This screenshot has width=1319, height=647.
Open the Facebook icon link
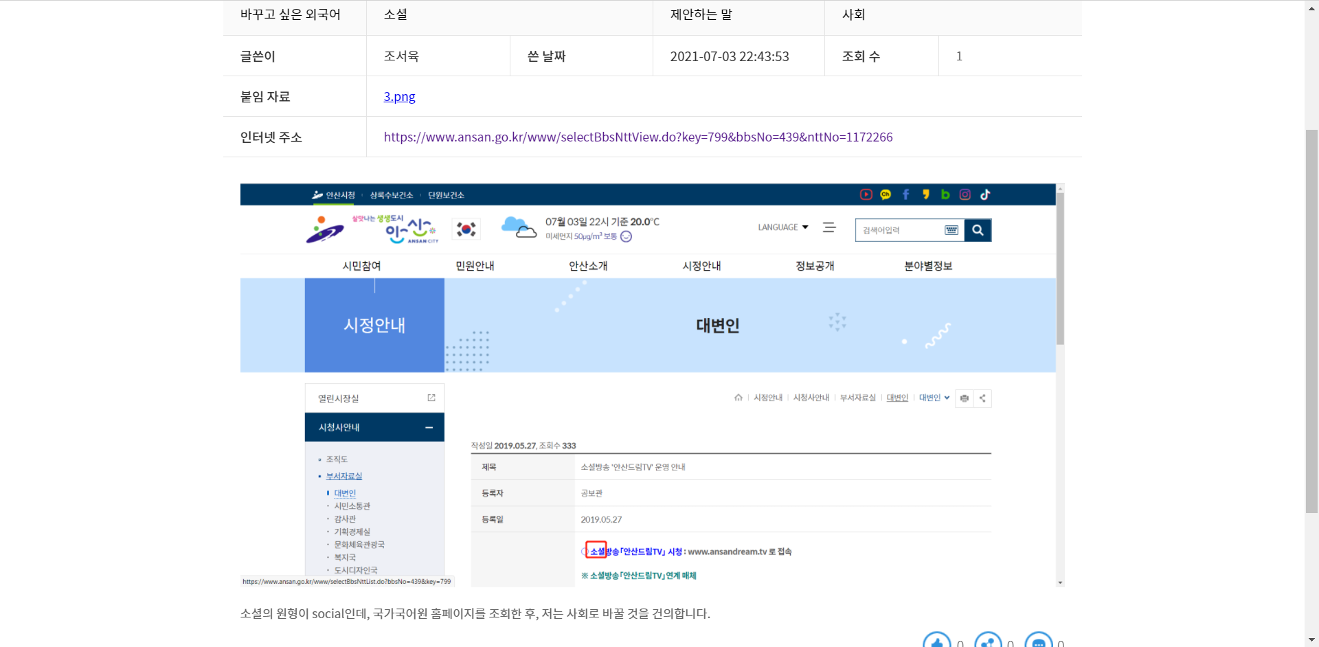coord(905,194)
